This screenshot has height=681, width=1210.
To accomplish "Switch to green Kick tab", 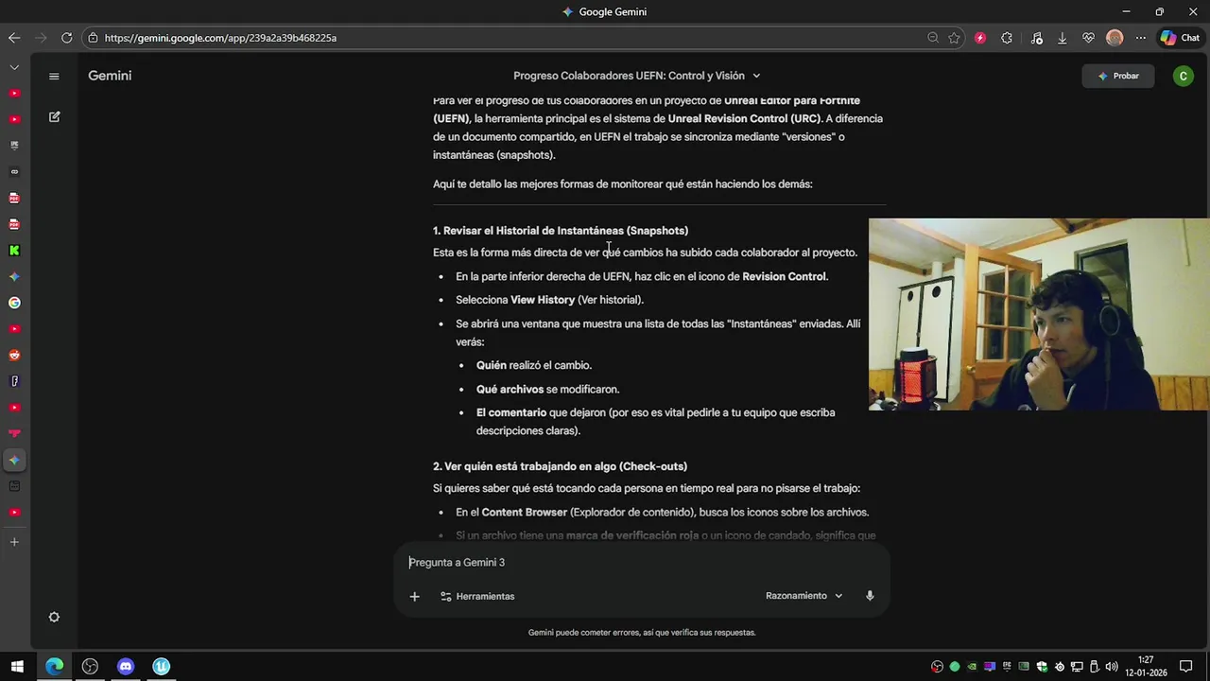I will (x=14, y=251).
